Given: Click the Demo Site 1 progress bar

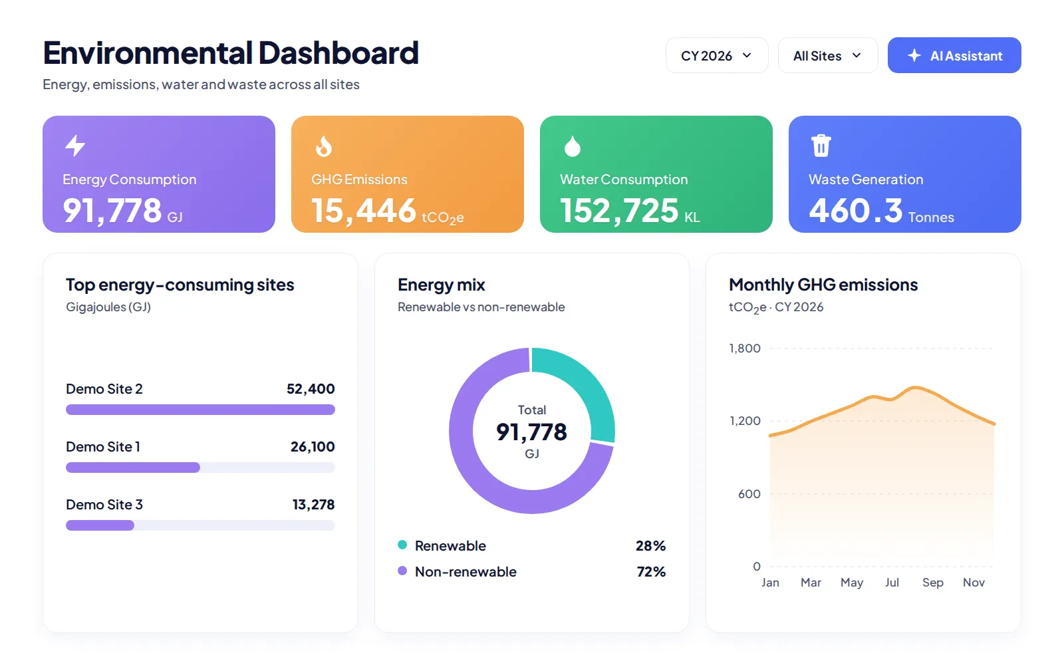Looking at the screenshot, I should (x=200, y=467).
